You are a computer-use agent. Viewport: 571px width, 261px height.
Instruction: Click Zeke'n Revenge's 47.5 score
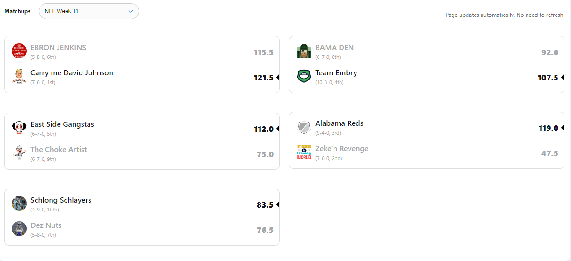pos(549,153)
